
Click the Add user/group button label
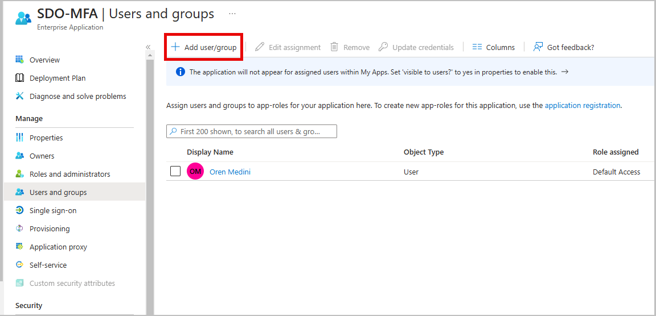pos(211,47)
